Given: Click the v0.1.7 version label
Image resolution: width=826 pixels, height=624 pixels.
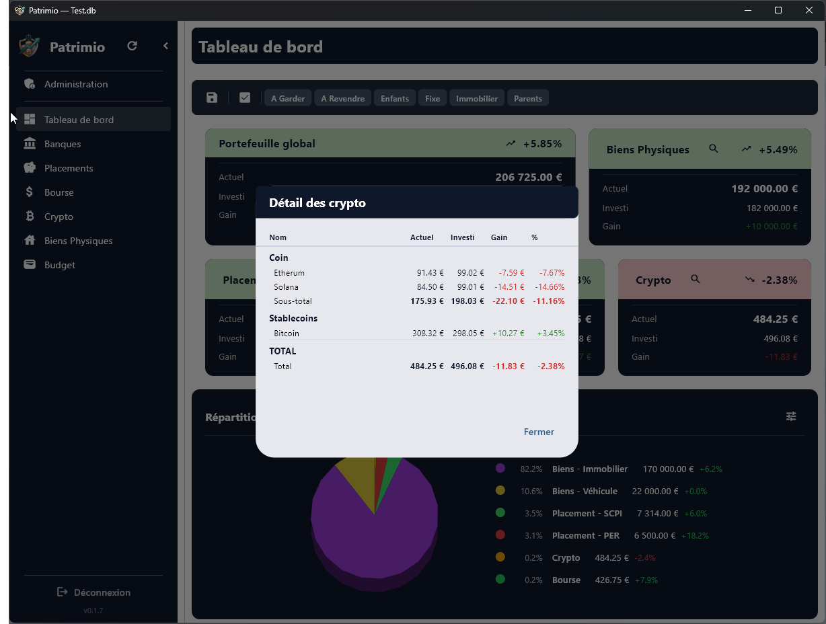Looking at the screenshot, I should pos(93,611).
